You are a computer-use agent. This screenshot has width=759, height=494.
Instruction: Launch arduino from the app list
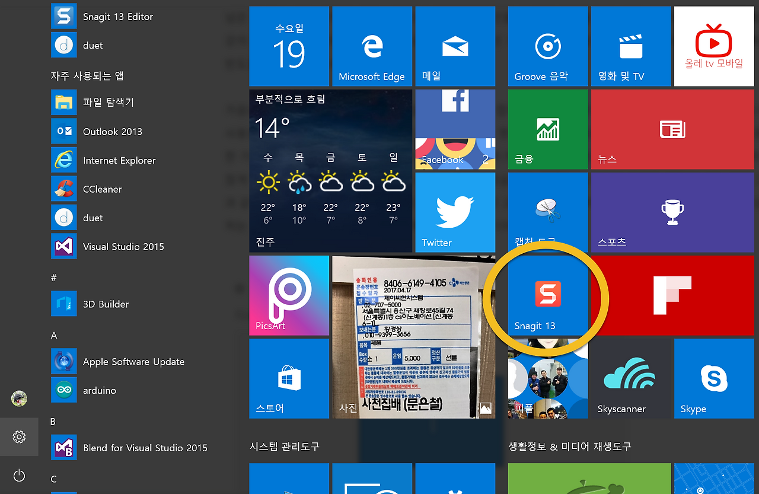click(x=84, y=390)
